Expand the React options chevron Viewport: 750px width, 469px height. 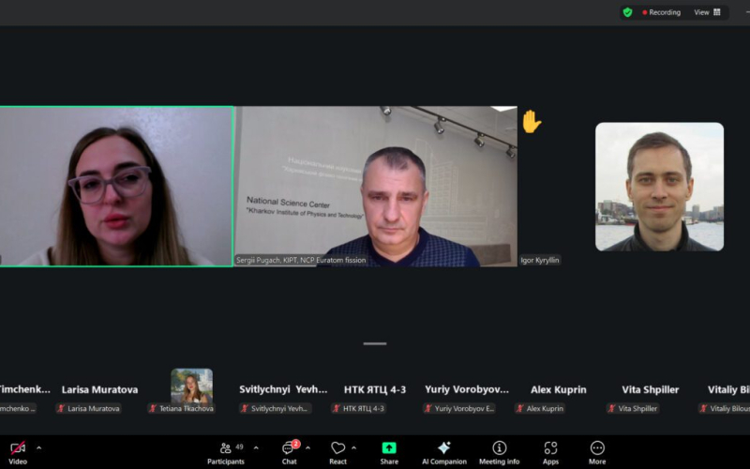[353, 447]
